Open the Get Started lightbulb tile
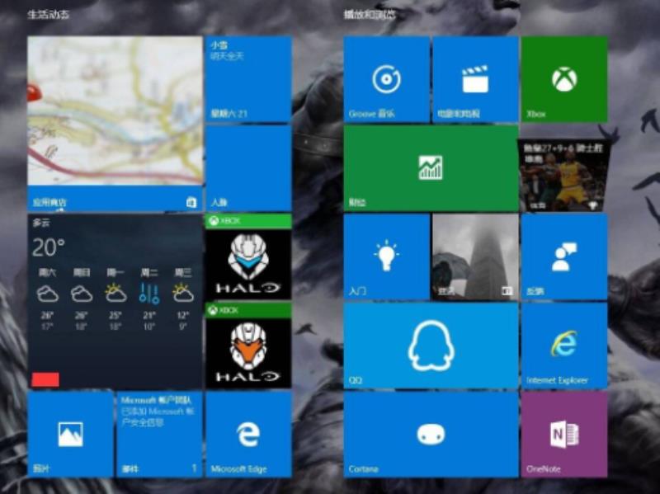Image resolution: width=660 pixels, height=494 pixels. click(386, 256)
